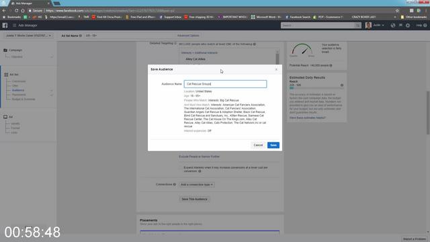Screen dimensions: 430x242
Task: Toggle the Expand interests checkbox
Action: 181,167
